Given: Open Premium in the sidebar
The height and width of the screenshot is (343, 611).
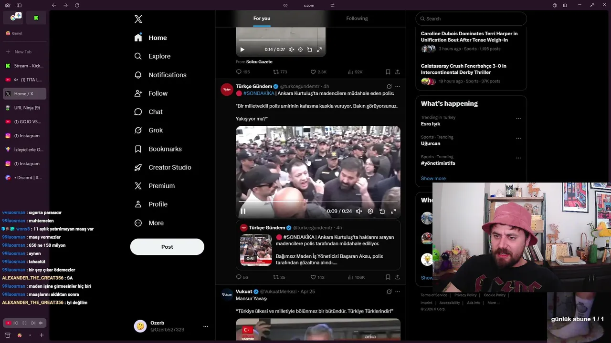Looking at the screenshot, I should [155, 186].
